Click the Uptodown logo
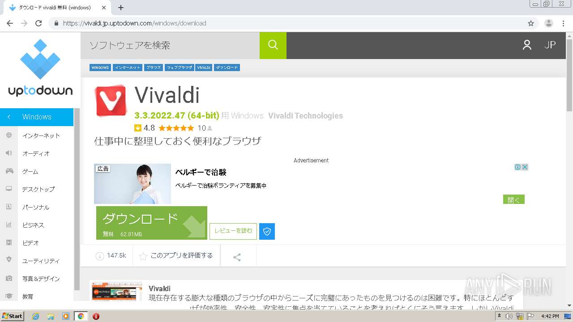 coord(40,68)
